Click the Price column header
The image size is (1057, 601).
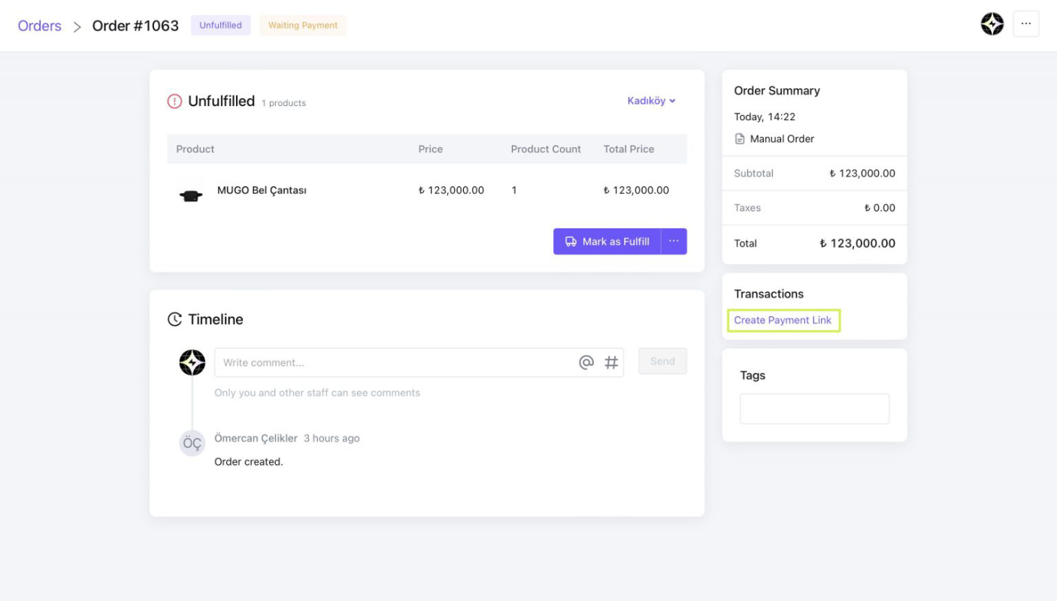[431, 149]
